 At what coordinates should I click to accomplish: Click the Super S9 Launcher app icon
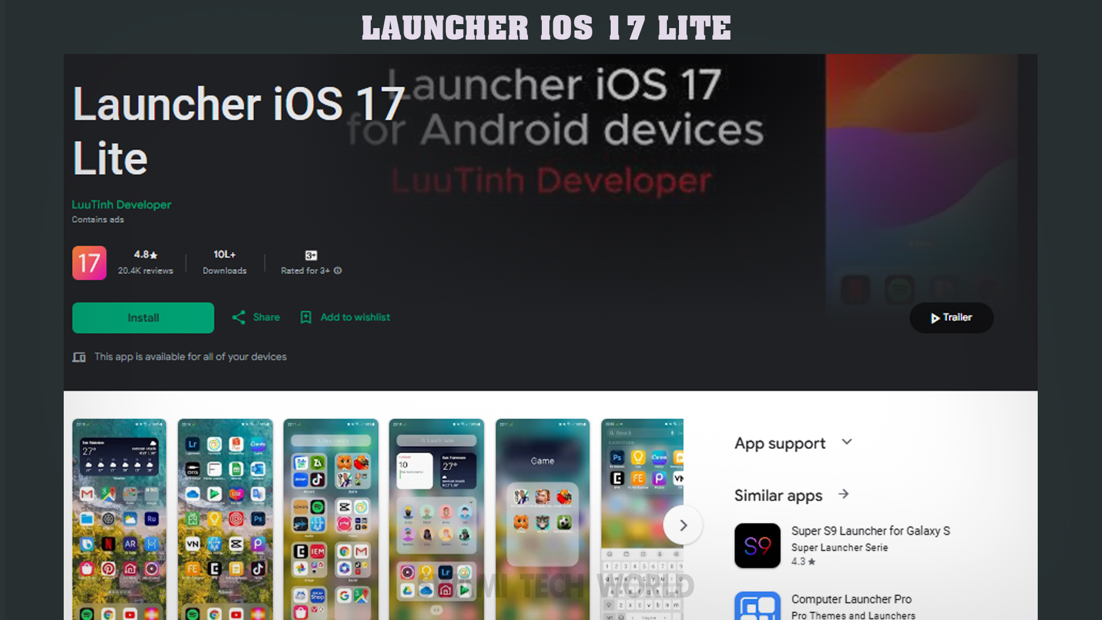(x=757, y=545)
